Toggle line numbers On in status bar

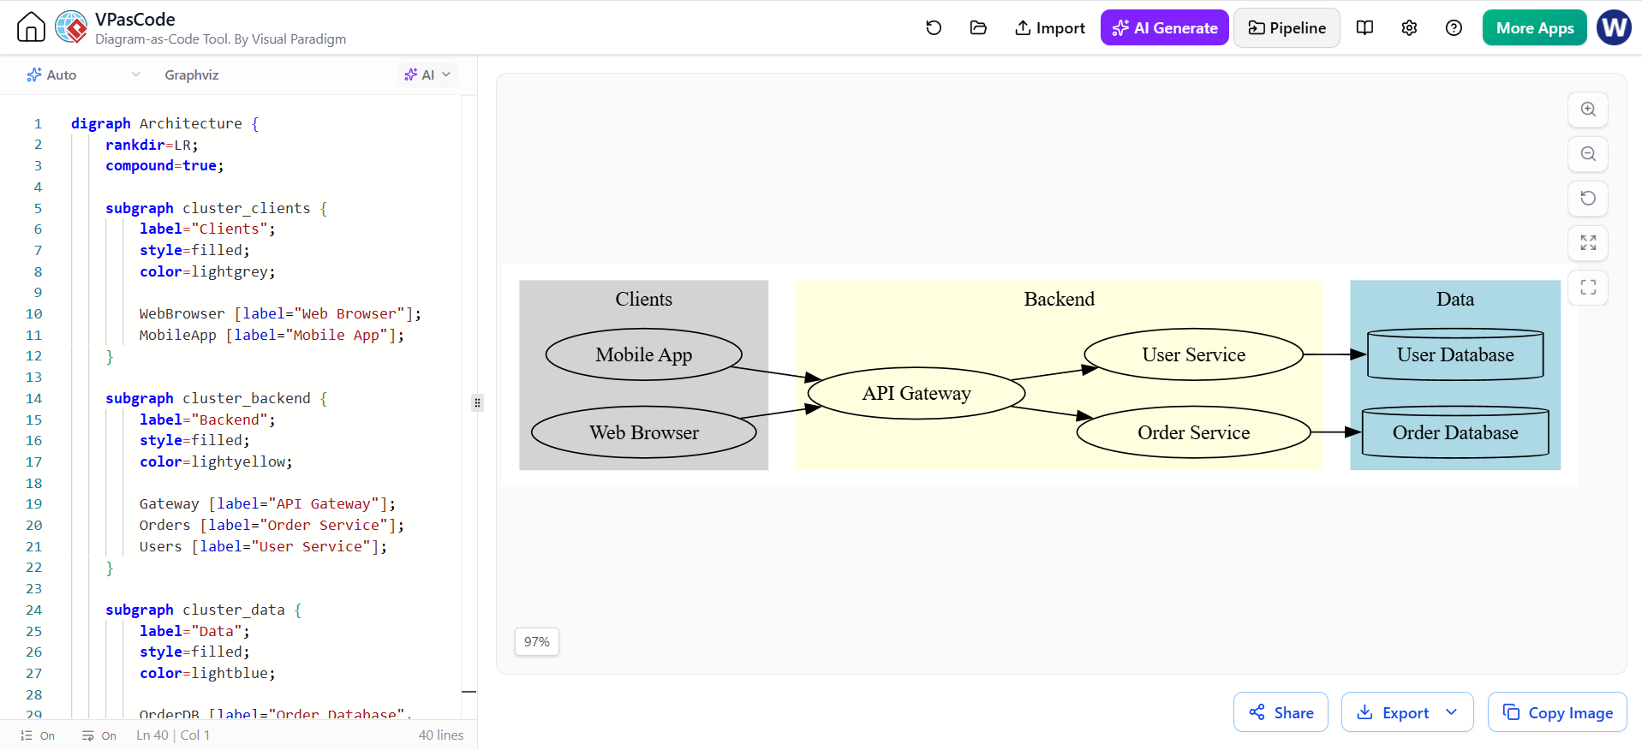click(38, 735)
